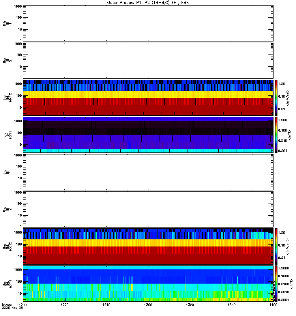Click the '1000' y-axis tick of thb fbk scm1 panel
This screenshot has height=316, width=296.
click(x=18, y=121)
